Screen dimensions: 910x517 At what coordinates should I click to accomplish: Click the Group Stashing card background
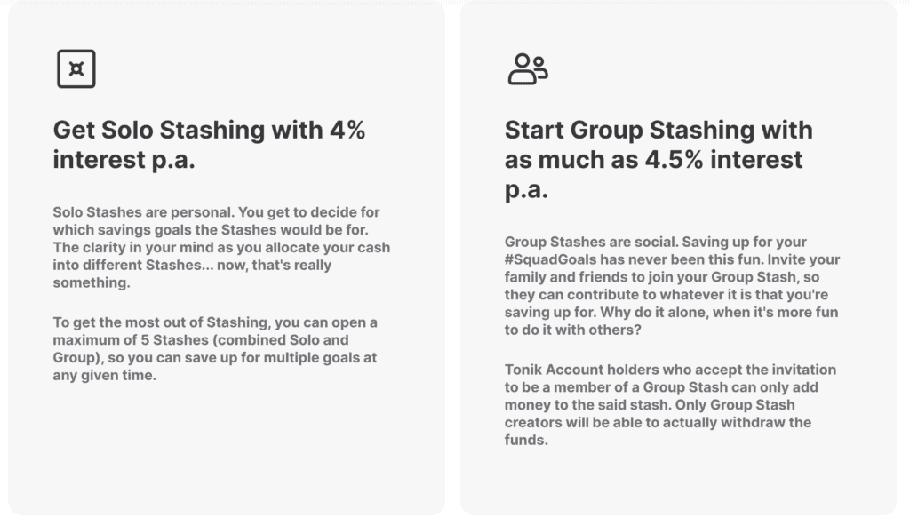click(678, 481)
